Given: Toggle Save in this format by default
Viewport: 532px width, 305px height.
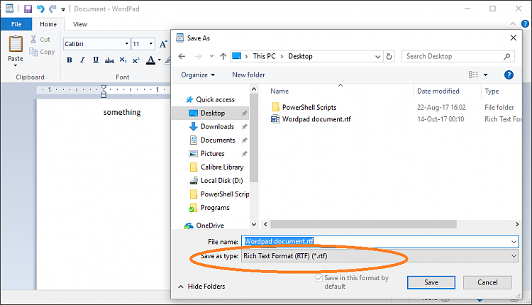Looking at the screenshot, I should (x=319, y=278).
